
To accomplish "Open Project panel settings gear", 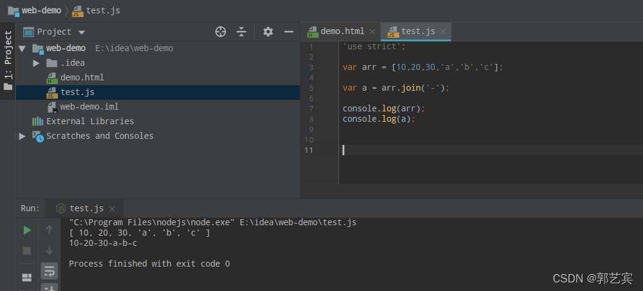I will click(268, 32).
